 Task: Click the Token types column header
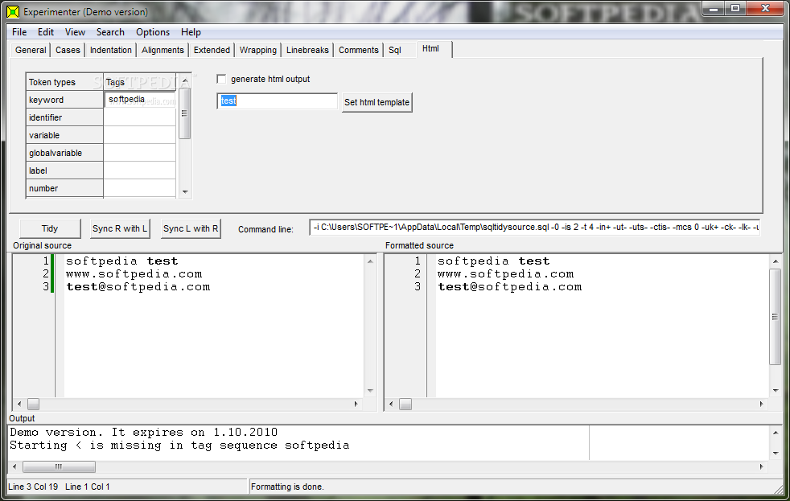[x=64, y=81]
